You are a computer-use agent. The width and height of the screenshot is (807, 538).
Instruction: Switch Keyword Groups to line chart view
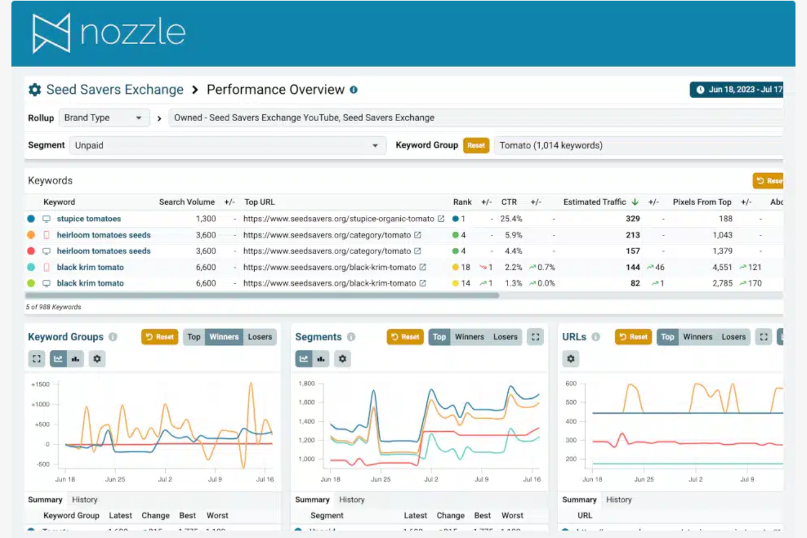pos(58,359)
